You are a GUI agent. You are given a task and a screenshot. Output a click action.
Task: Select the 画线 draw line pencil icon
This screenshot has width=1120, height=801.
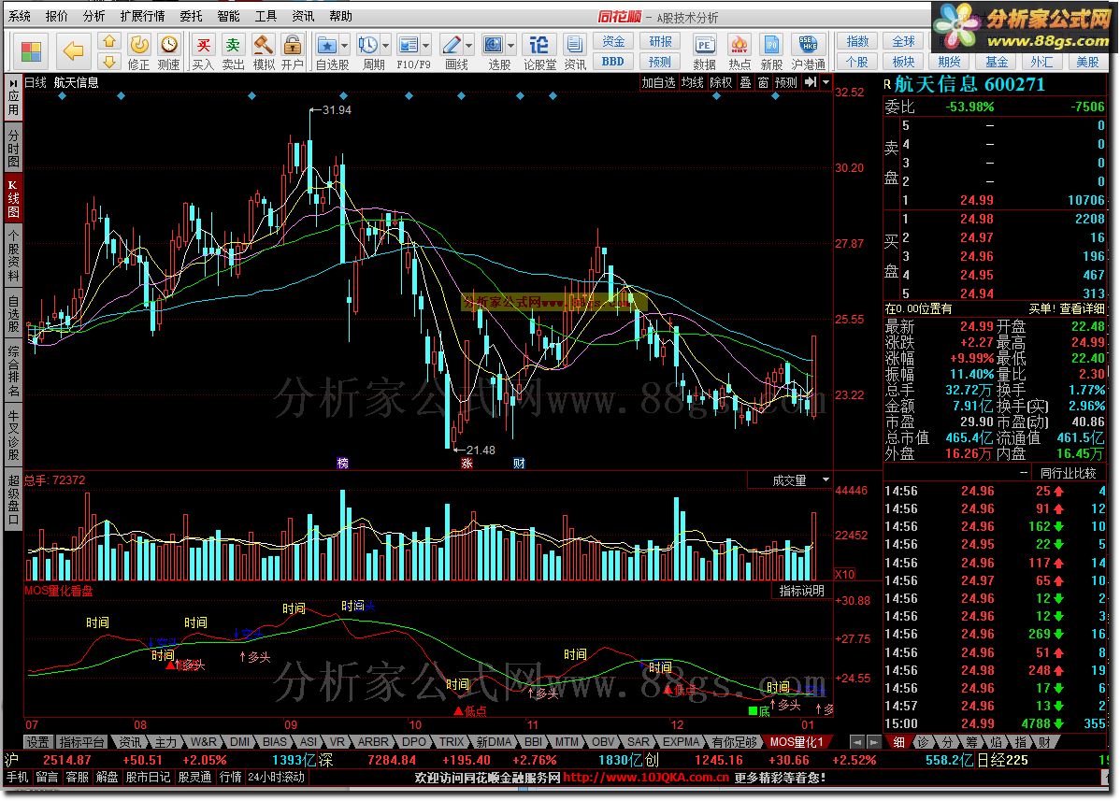452,45
